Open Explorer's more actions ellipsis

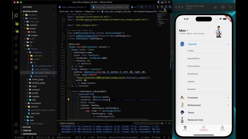pyautogui.click(x=53, y=7)
